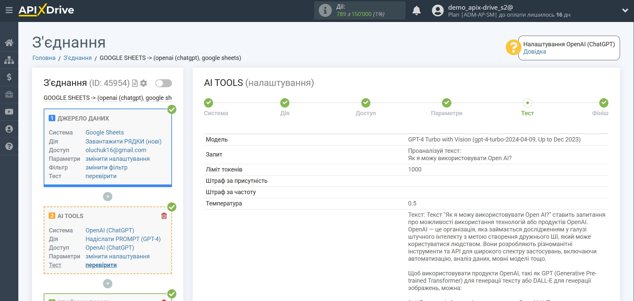Image resolution: width=634 pixels, height=301 pixels.
Task: Add step after data source plus
Action: (108, 197)
